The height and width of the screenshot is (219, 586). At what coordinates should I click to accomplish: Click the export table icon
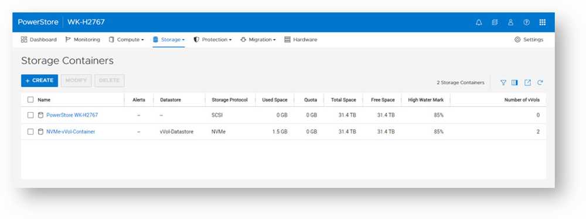(x=527, y=83)
